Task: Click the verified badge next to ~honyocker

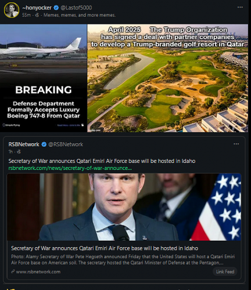Action: click(56, 8)
